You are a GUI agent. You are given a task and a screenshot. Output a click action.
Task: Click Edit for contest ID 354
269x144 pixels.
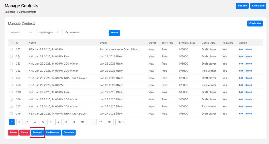point(241,56)
